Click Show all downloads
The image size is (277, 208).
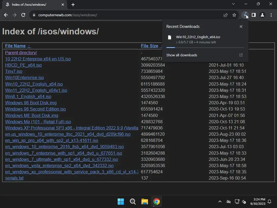(x=182, y=55)
